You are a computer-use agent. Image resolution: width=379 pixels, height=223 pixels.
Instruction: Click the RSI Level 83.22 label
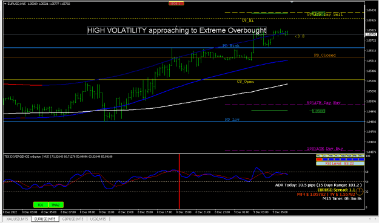click(x=340, y=164)
